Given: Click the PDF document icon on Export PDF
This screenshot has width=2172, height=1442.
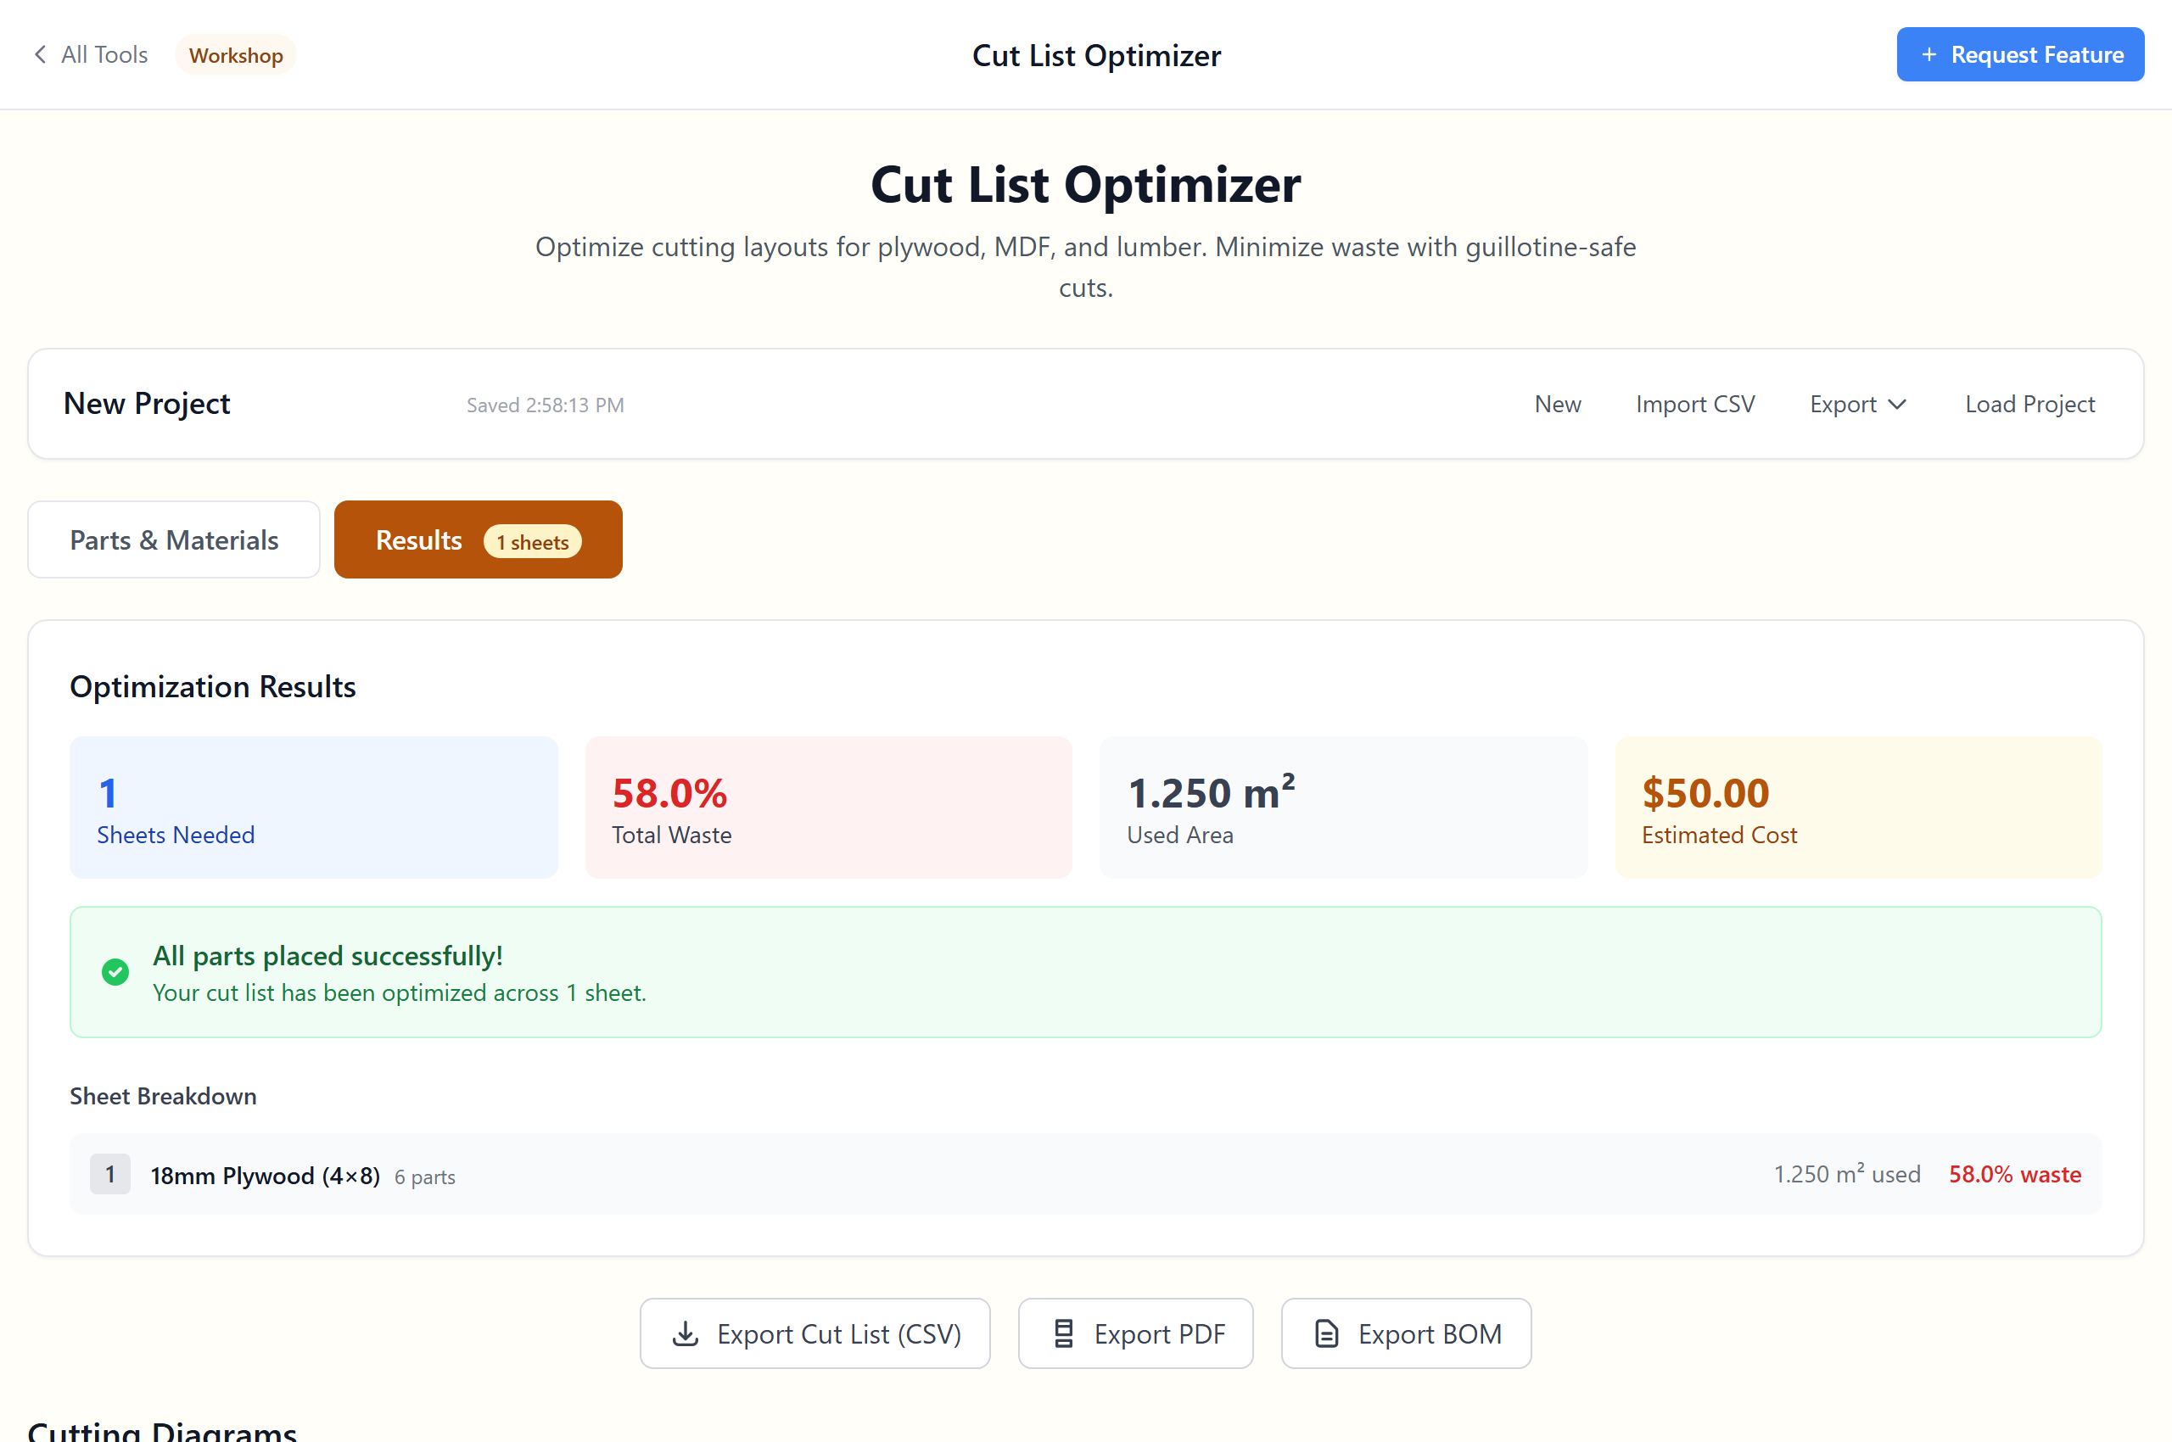Looking at the screenshot, I should [1063, 1333].
